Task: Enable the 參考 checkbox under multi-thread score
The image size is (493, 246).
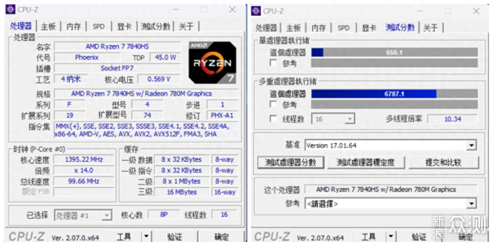Action: [273, 104]
